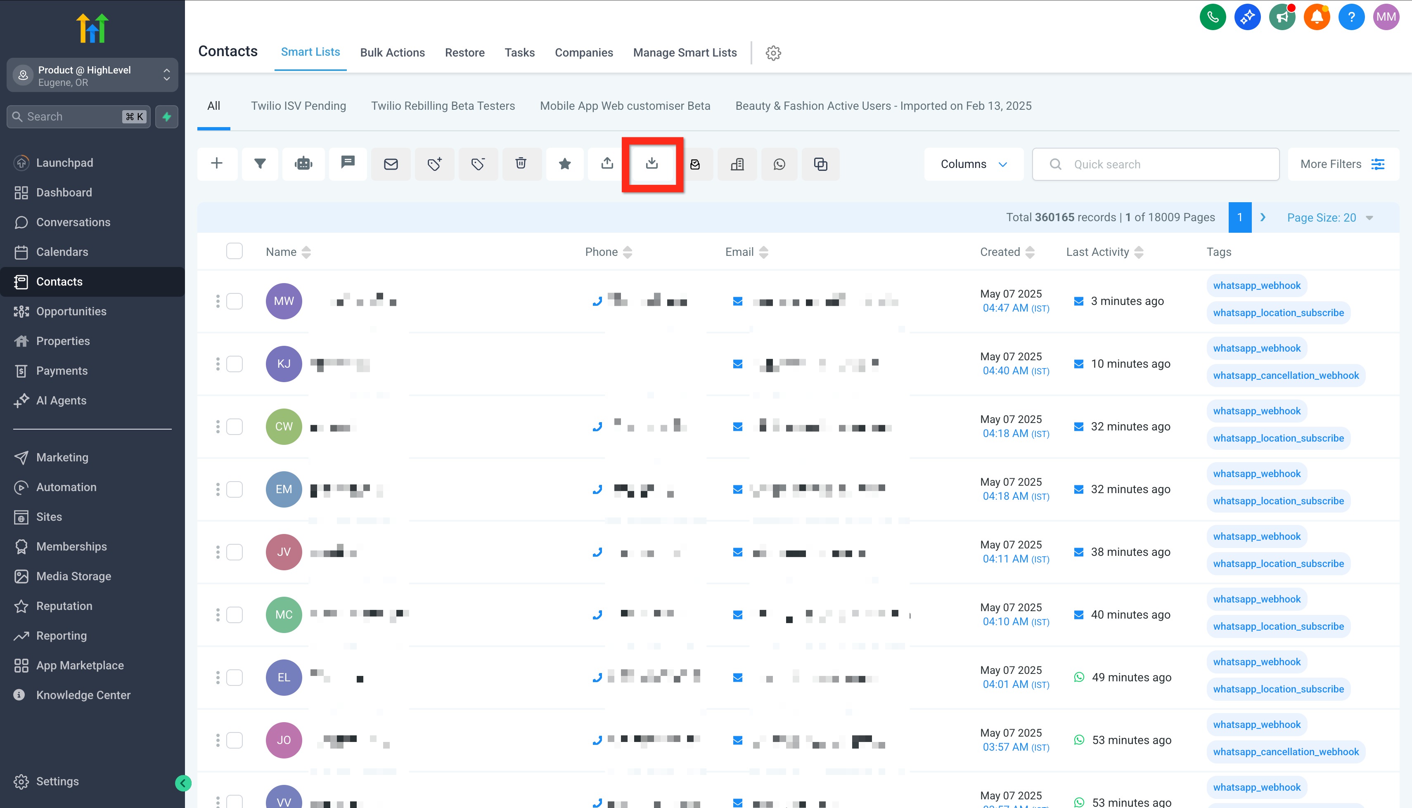Viewport: 1412px width, 808px height.
Task: Click the export contacts upload icon
Action: pos(607,164)
